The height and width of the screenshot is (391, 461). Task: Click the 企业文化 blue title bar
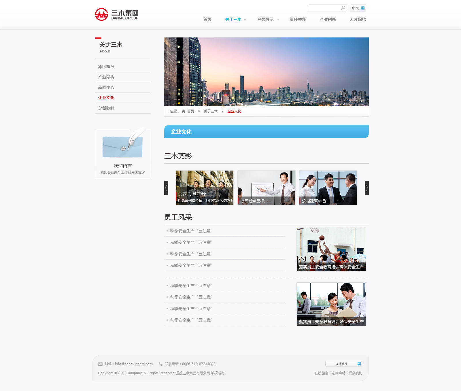coord(267,132)
